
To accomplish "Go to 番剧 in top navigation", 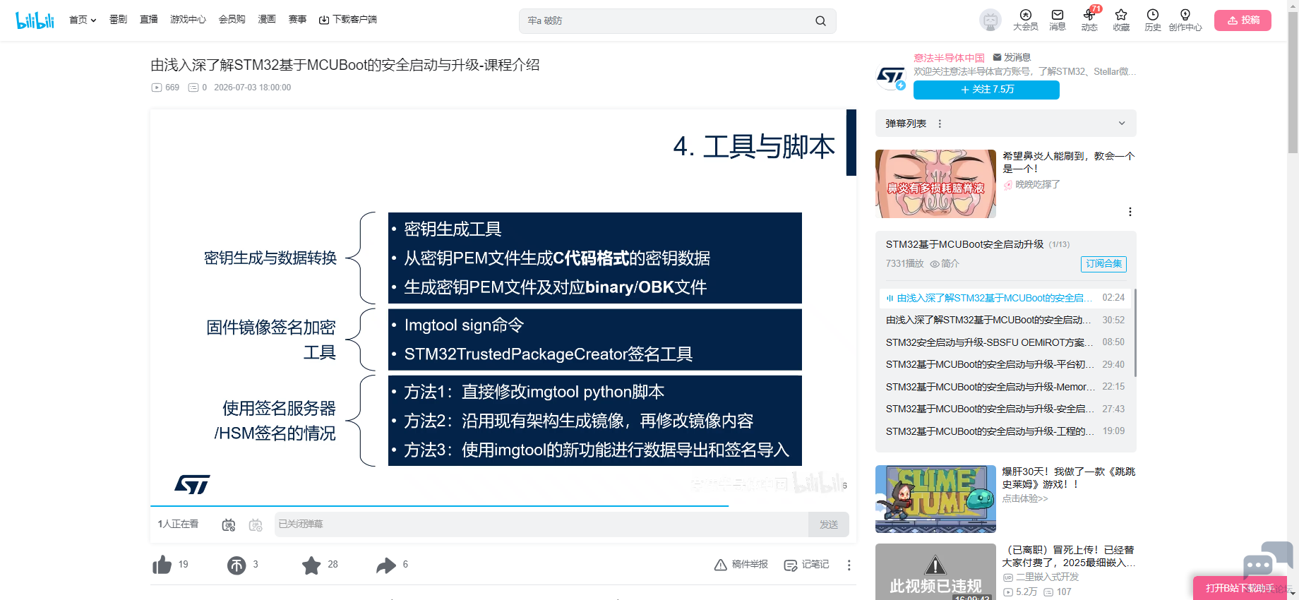I will 118,20.
